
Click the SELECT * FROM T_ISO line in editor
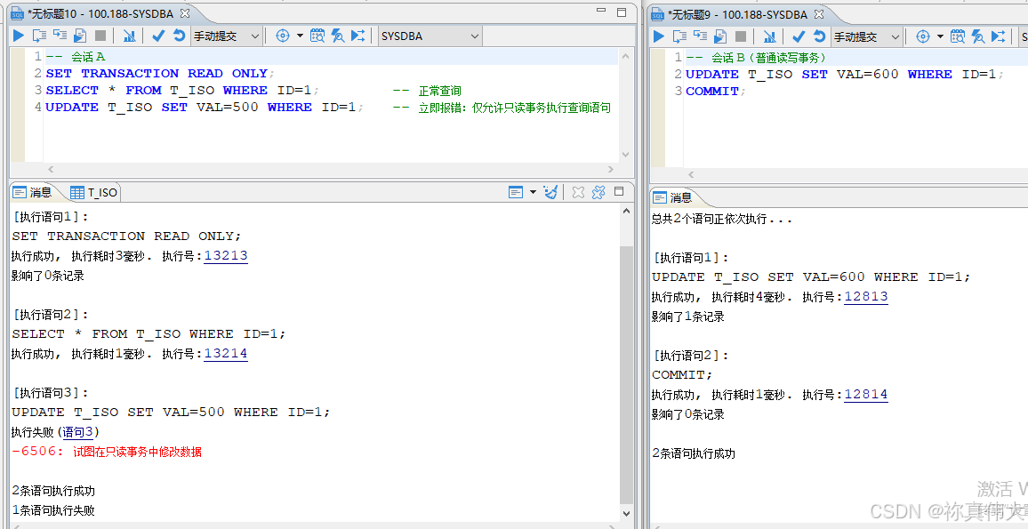click(x=183, y=91)
